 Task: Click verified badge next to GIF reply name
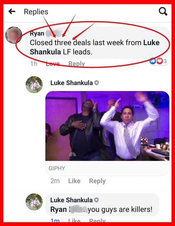coord(96,83)
